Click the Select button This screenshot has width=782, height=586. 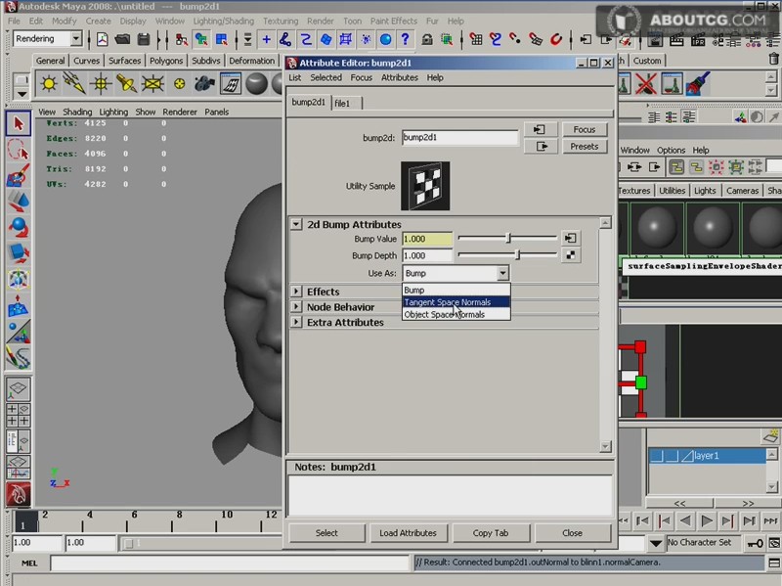point(326,533)
